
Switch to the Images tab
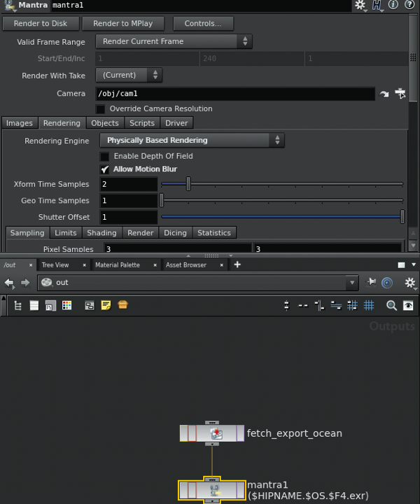point(20,123)
